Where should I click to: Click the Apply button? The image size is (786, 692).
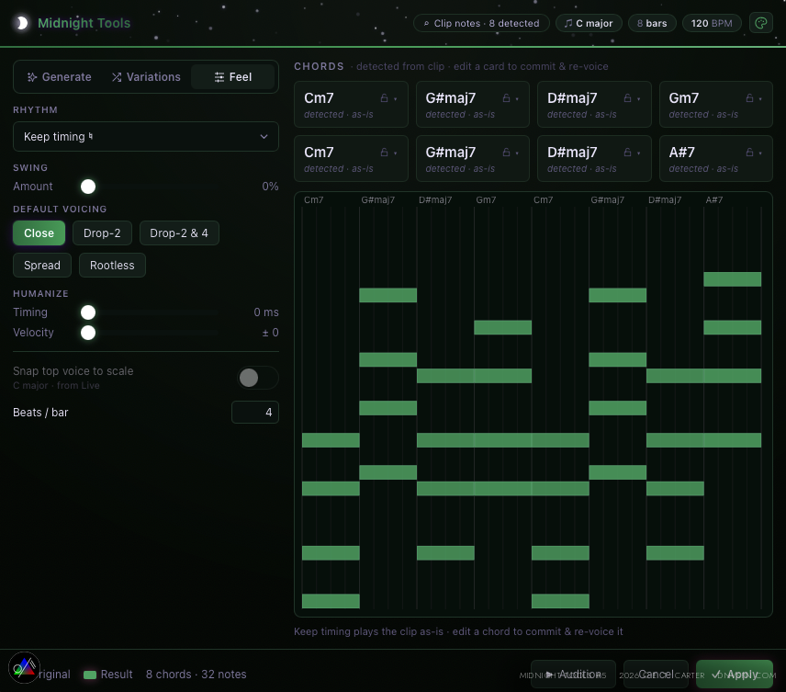735,675
